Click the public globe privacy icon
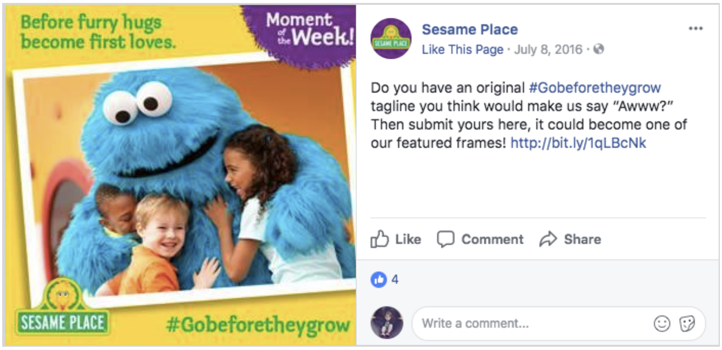 point(598,49)
